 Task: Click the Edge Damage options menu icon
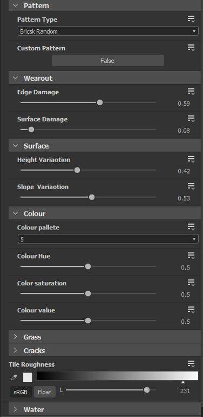tap(191, 92)
